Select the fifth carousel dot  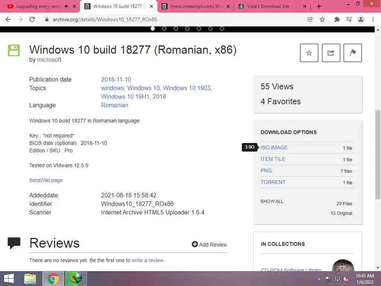click(199, 28)
